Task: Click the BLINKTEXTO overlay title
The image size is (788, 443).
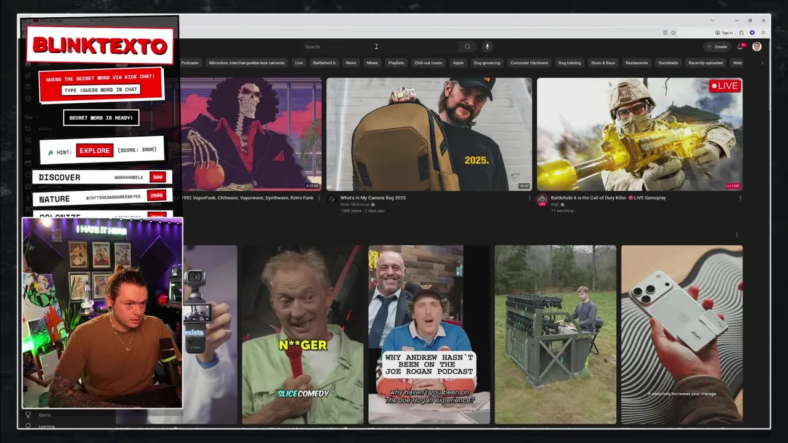Action: click(x=100, y=46)
